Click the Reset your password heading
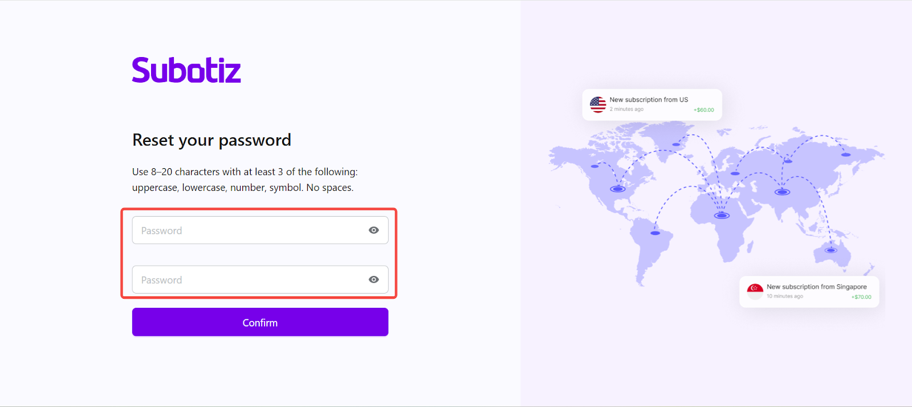 [211, 140]
